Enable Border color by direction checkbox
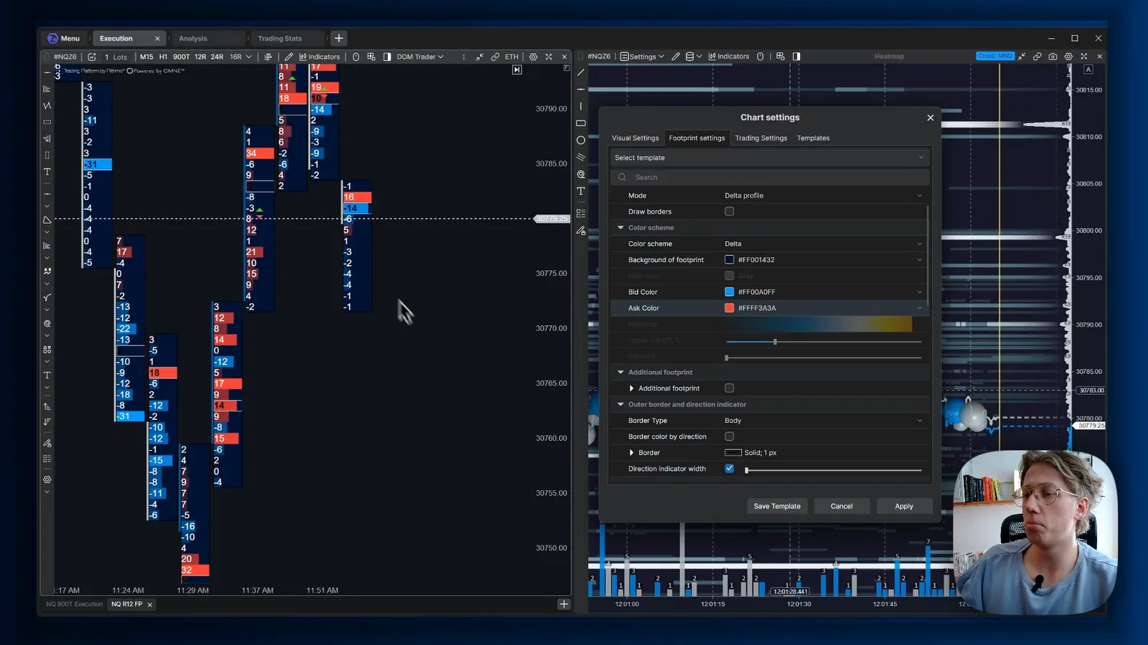The height and width of the screenshot is (645, 1148). [x=729, y=436]
